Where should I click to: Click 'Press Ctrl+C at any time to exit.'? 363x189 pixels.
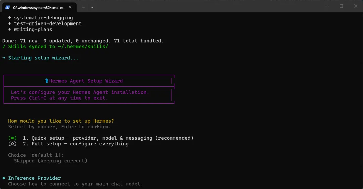tap(59, 98)
